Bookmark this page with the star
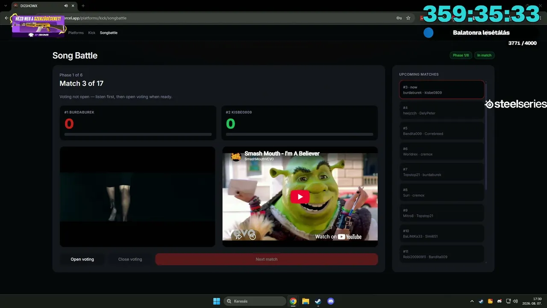 click(x=408, y=18)
